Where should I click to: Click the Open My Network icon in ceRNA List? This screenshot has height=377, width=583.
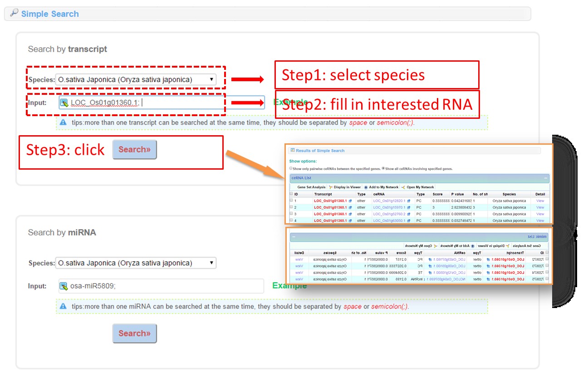click(403, 187)
